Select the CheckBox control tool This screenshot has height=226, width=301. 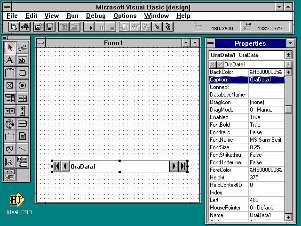click(x=9, y=86)
